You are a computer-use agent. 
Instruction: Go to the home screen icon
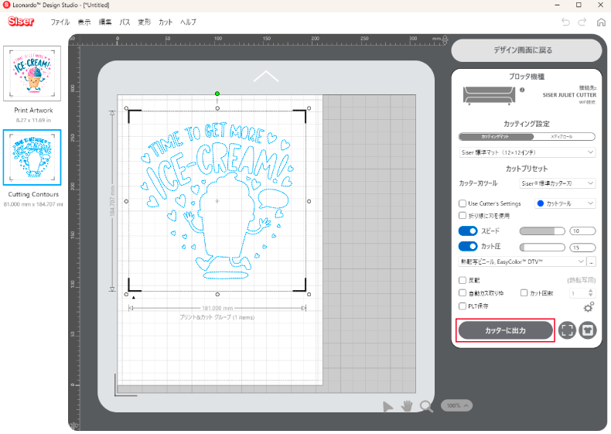tap(601, 22)
